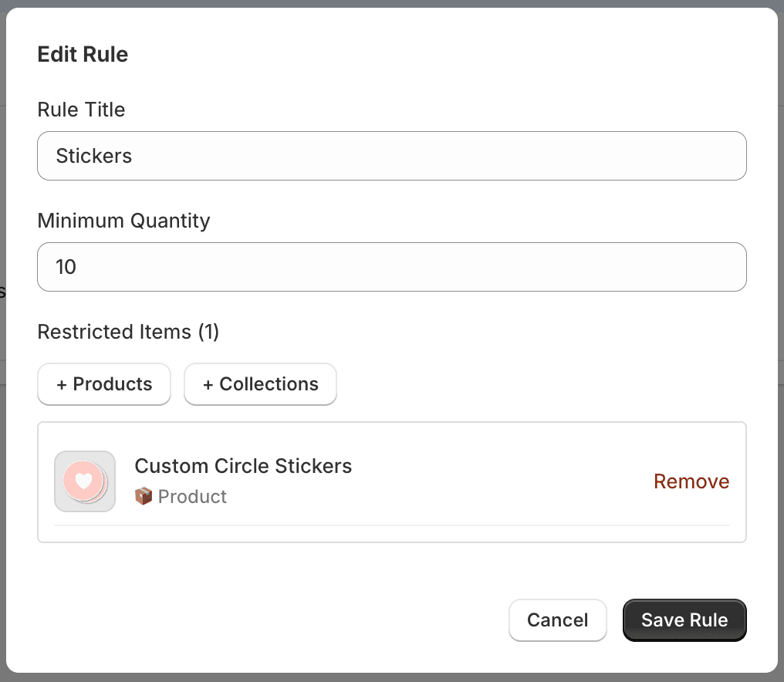Click the Edit Rule dialog heading
Viewport: 784px width, 682px height.
coord(83,54)
